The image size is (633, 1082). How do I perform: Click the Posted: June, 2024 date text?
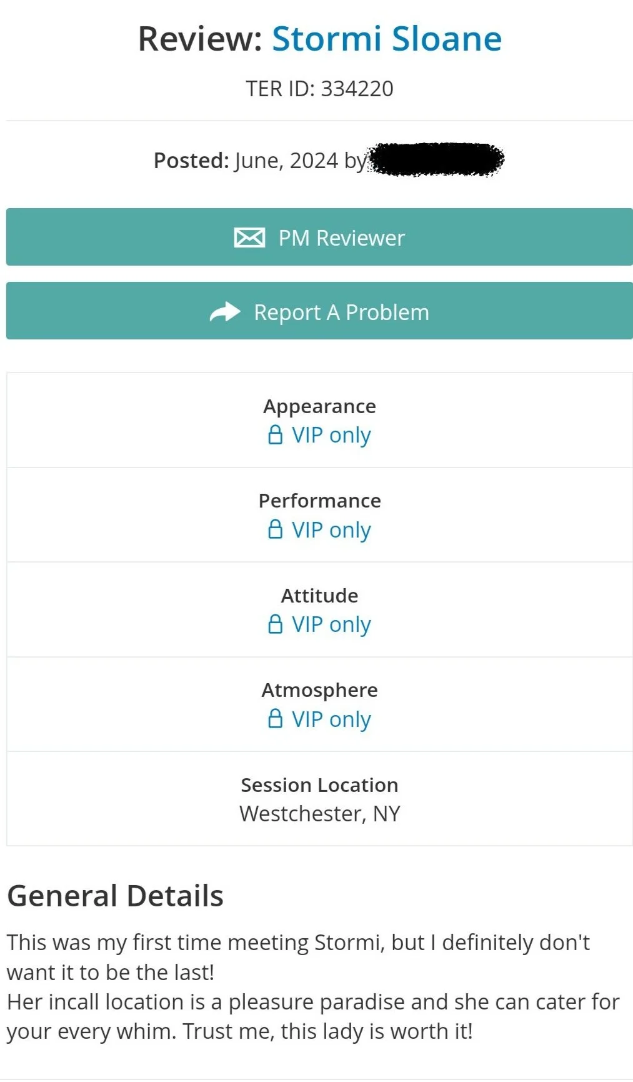[x=246, y=161]
